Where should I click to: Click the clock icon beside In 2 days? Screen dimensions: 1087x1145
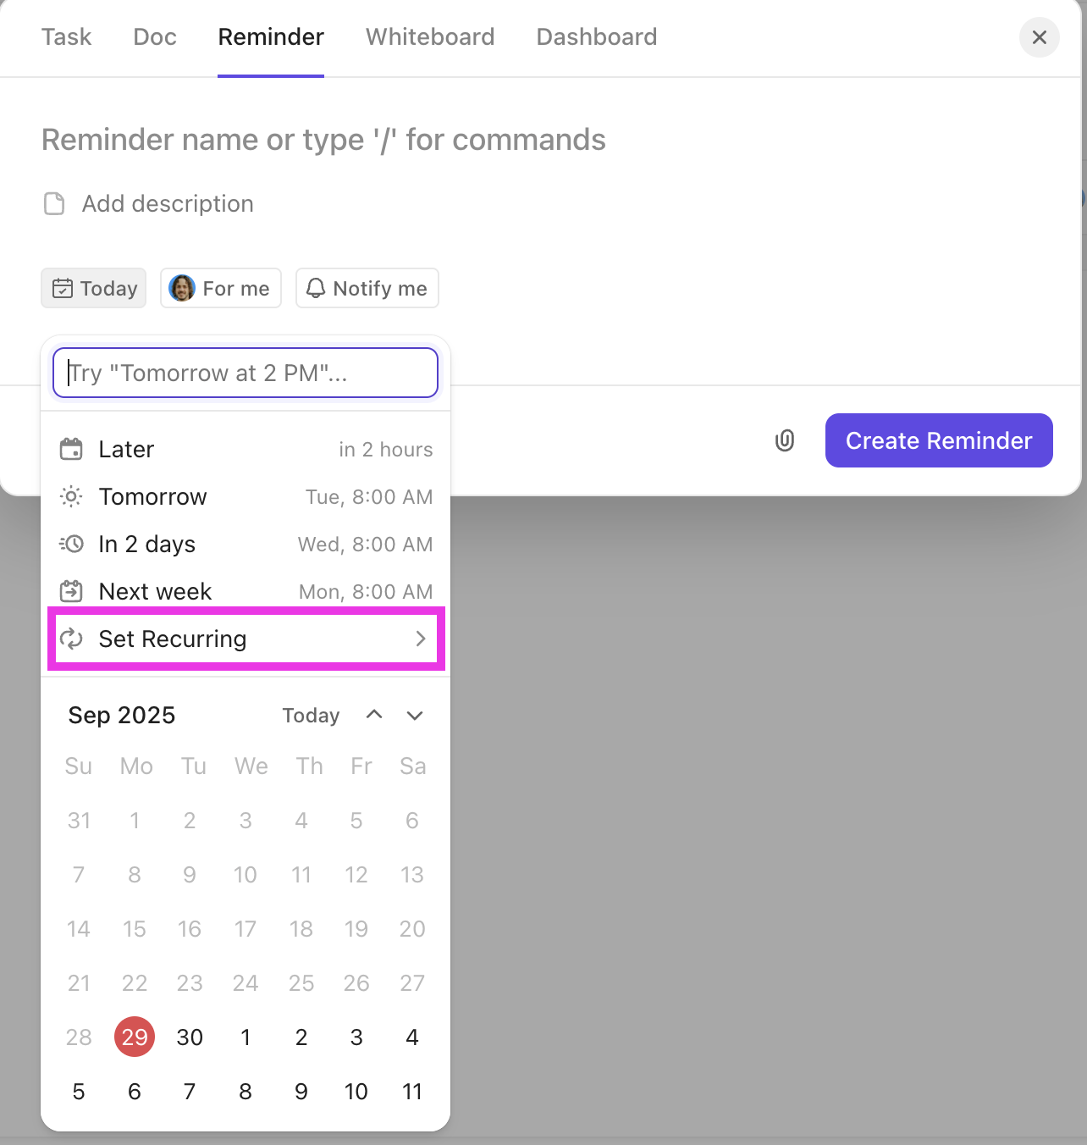72,544
